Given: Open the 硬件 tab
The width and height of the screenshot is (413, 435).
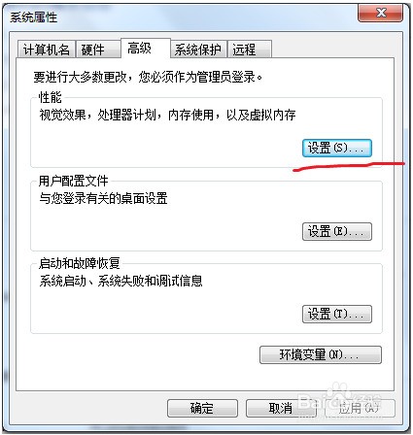Looking at the screenshot, I should pyautogui.click(x=98, y=50).
